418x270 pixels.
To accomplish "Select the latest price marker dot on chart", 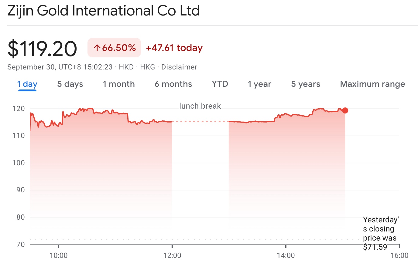I will pos(345,110).
